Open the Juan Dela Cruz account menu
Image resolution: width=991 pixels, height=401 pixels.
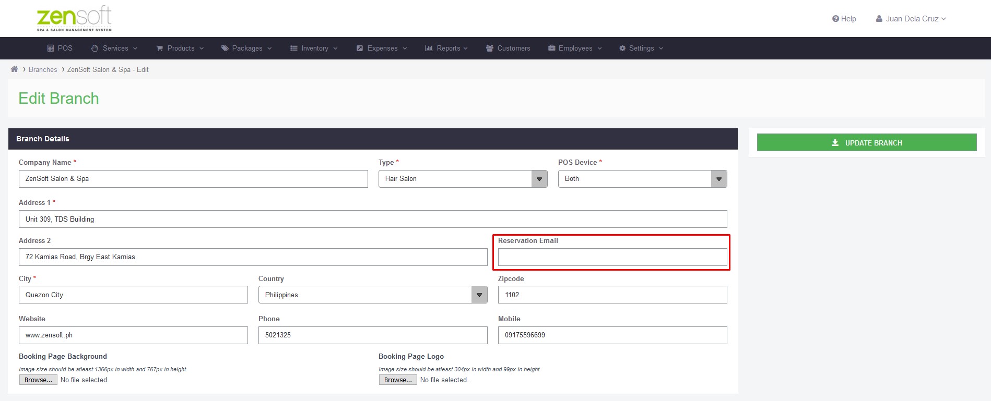911,19
